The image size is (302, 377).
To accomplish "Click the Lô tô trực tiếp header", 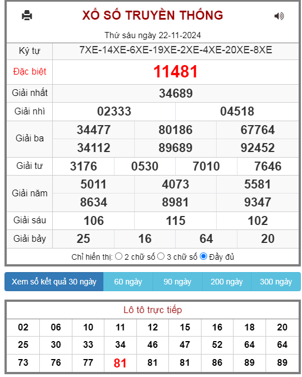I will [153, 310].
